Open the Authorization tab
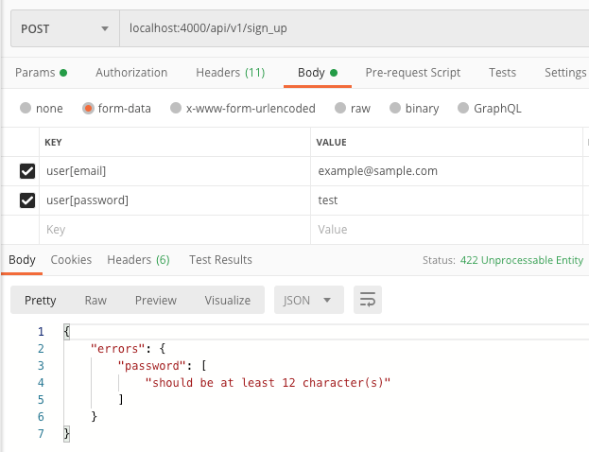 click(131, 73)
